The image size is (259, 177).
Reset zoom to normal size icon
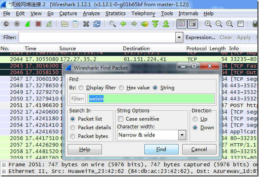pos(229,24)
